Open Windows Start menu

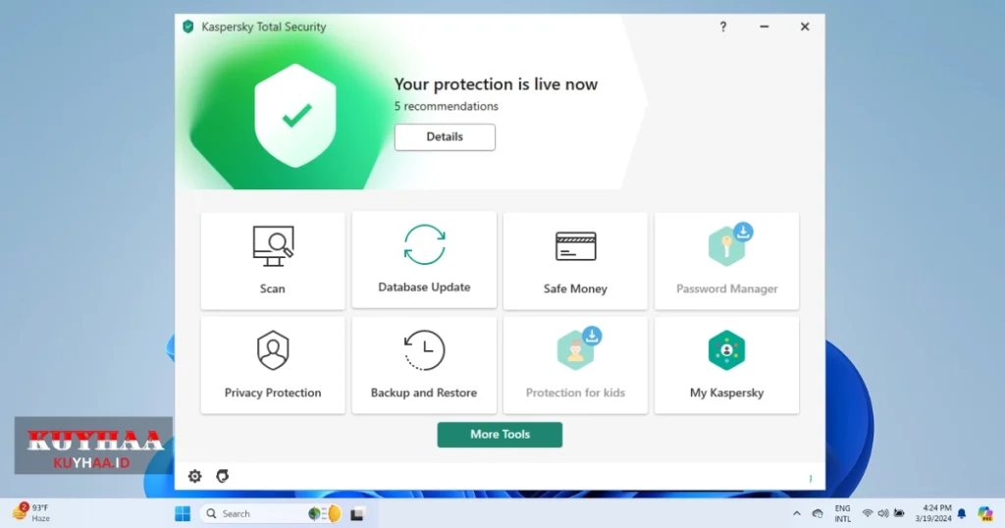tap(183, 513)
